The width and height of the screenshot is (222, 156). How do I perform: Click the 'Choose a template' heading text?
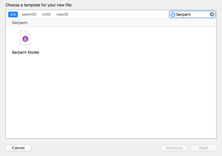click(x=39, y=5)
